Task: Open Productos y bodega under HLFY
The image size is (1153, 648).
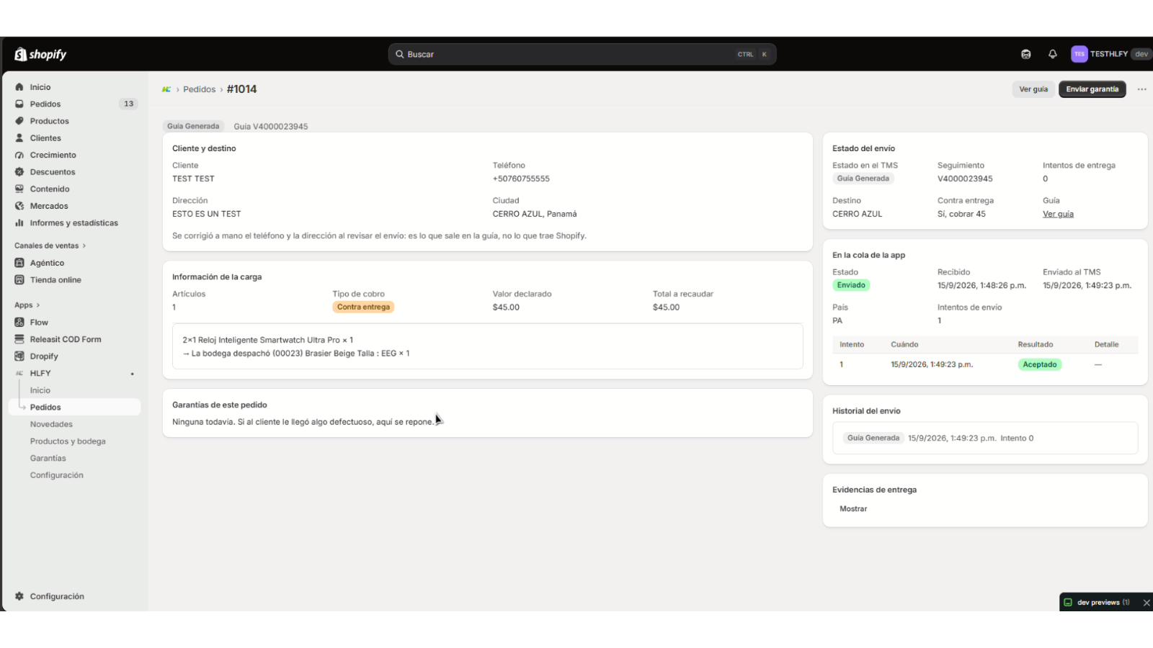Action: point(68,441)
